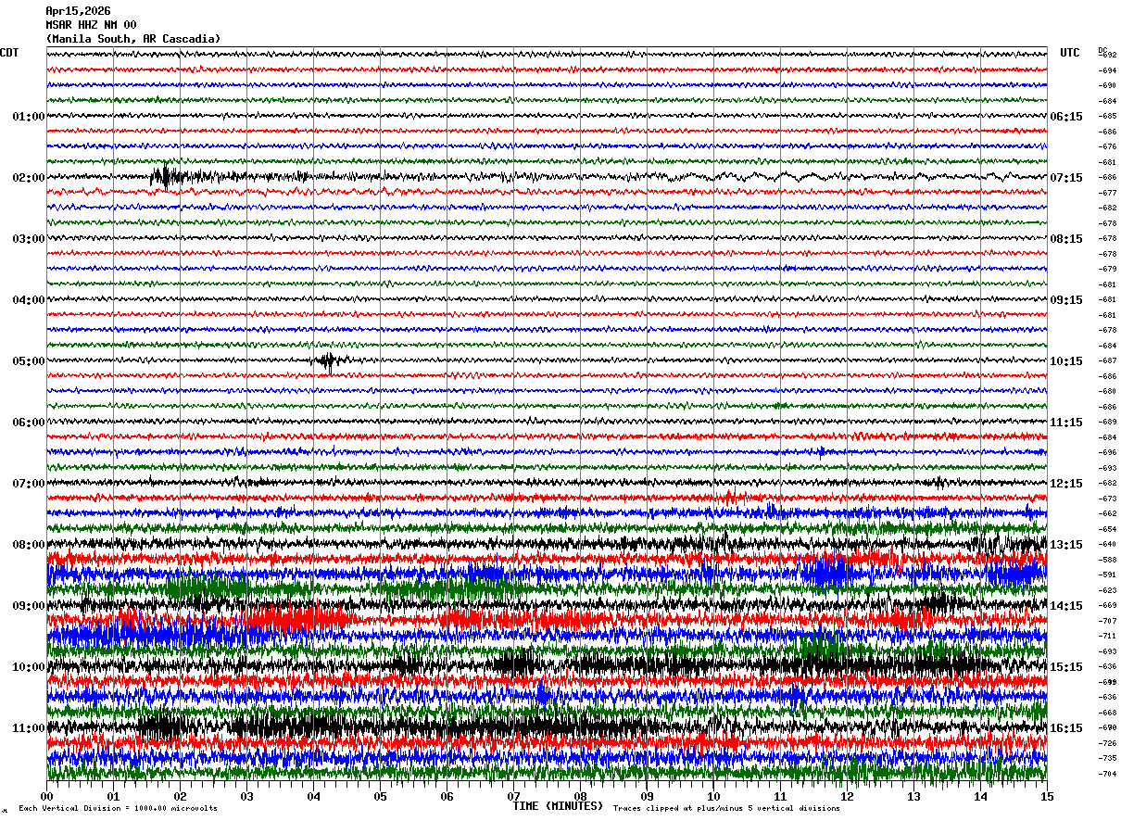Click the '01:00' CDT row label
This screenshot has width=1121, height=821.
tap(29, 117)
